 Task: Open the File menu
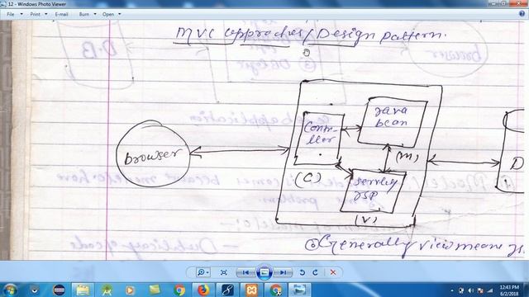[11, 15]
